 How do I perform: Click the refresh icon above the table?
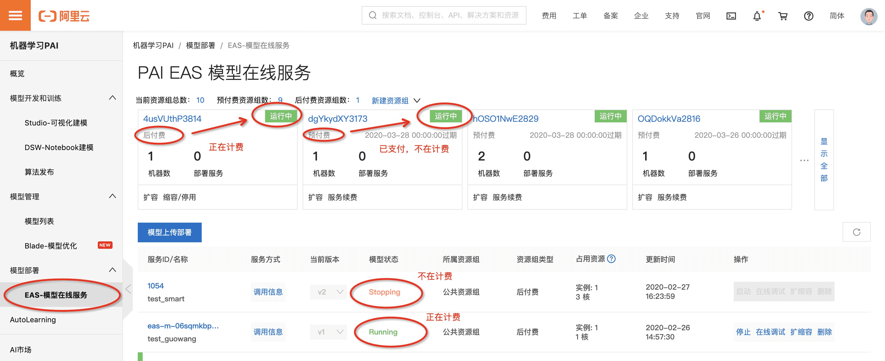(856, 232)
